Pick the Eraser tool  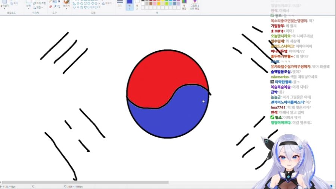(50, 7)
